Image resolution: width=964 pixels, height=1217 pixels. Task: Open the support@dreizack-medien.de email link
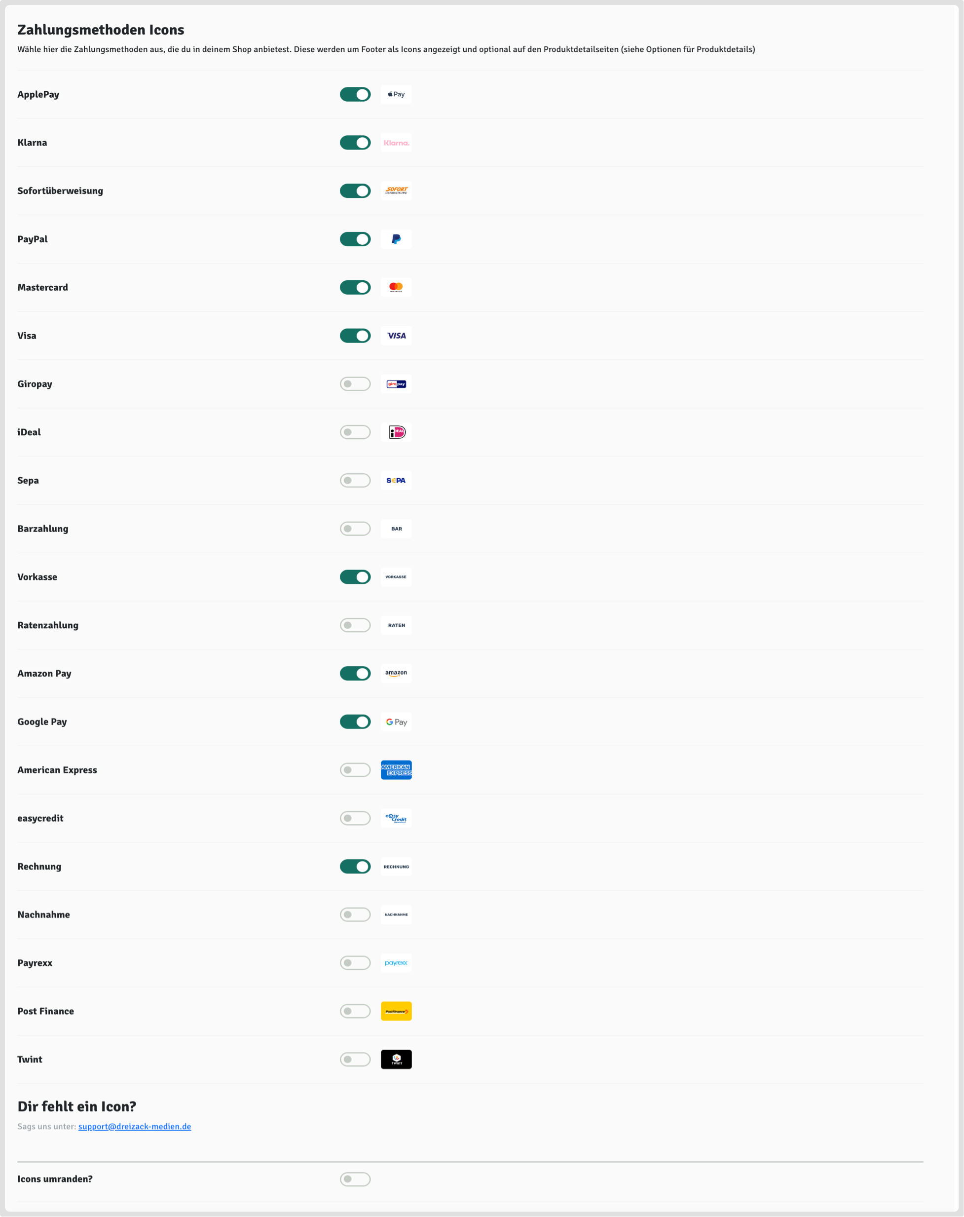(134, 1127)
